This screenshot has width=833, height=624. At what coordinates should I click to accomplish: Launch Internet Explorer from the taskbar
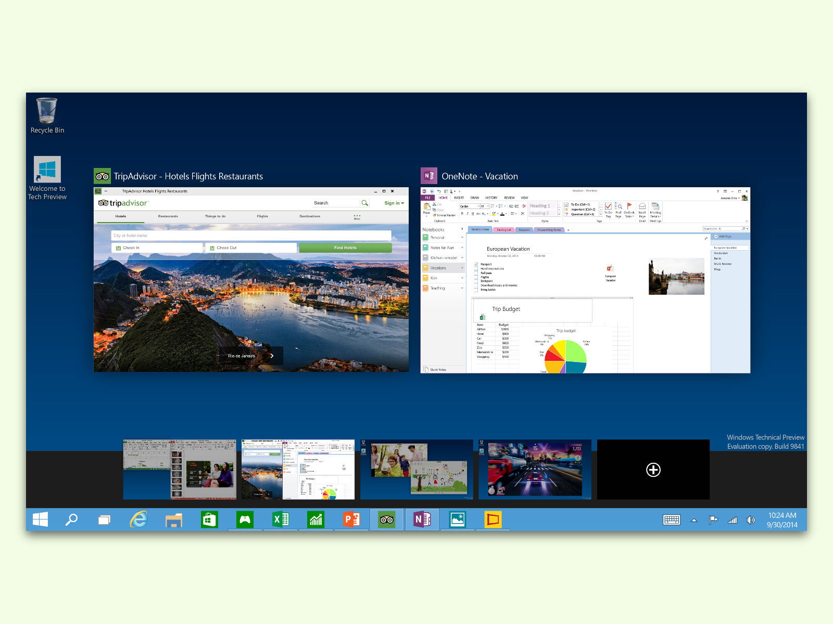click(x=138, y=519)
